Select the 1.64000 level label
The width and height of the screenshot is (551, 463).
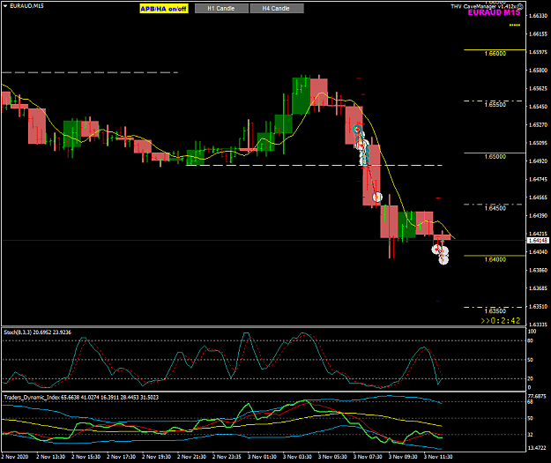pos(495,259)
